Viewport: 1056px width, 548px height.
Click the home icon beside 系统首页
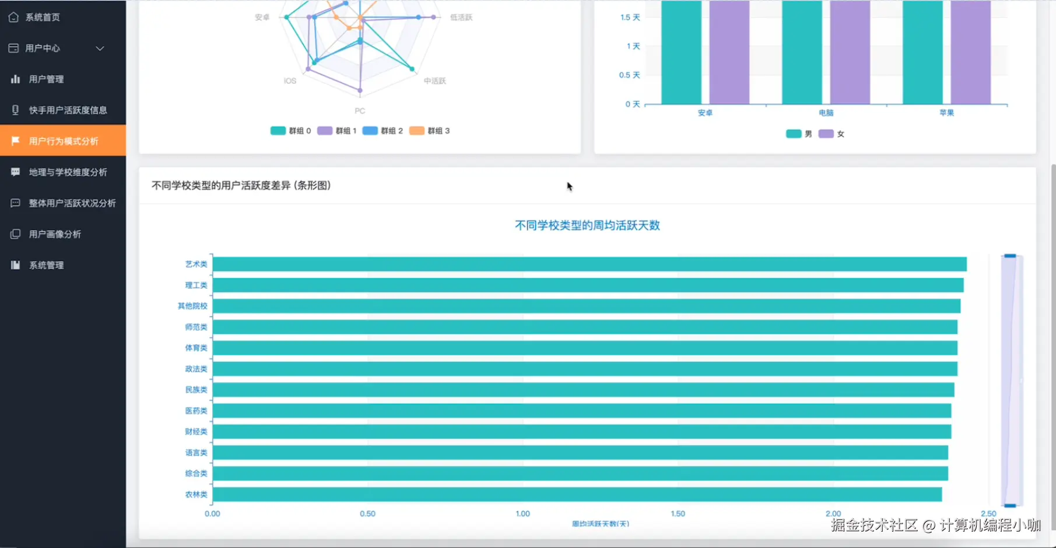[x=13, y=17]
